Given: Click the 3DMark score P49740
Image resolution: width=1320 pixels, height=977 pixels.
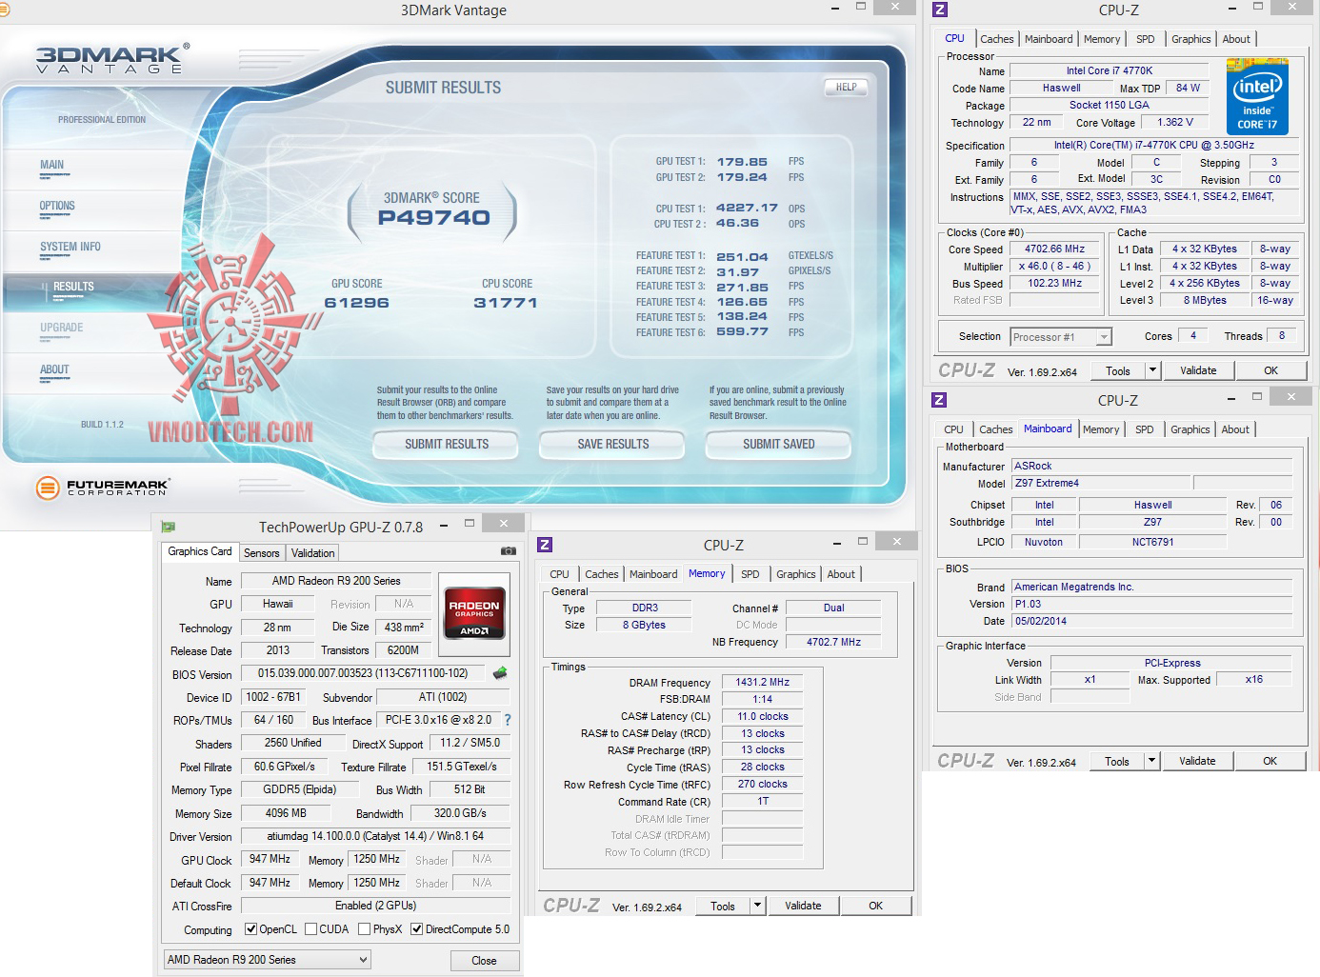Looking at the screenshot, I should pos(433,217).
